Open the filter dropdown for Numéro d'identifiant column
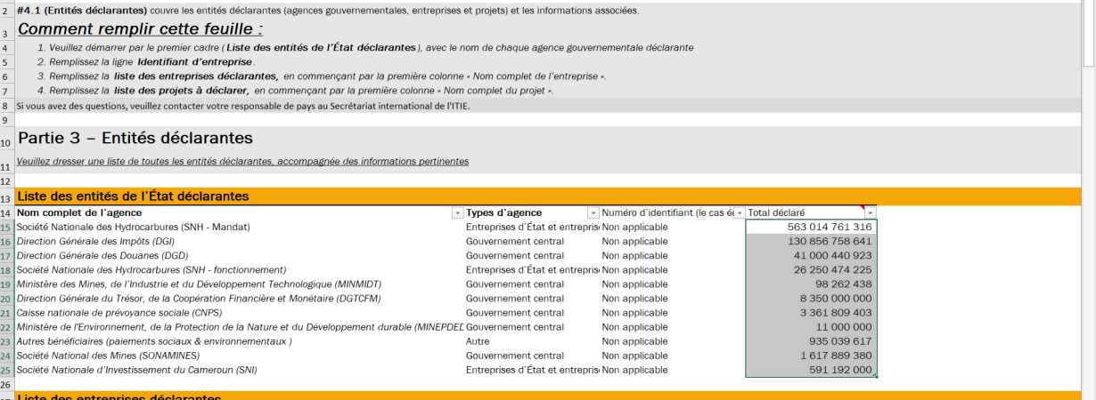1096x400 pixels. point(739,213)
